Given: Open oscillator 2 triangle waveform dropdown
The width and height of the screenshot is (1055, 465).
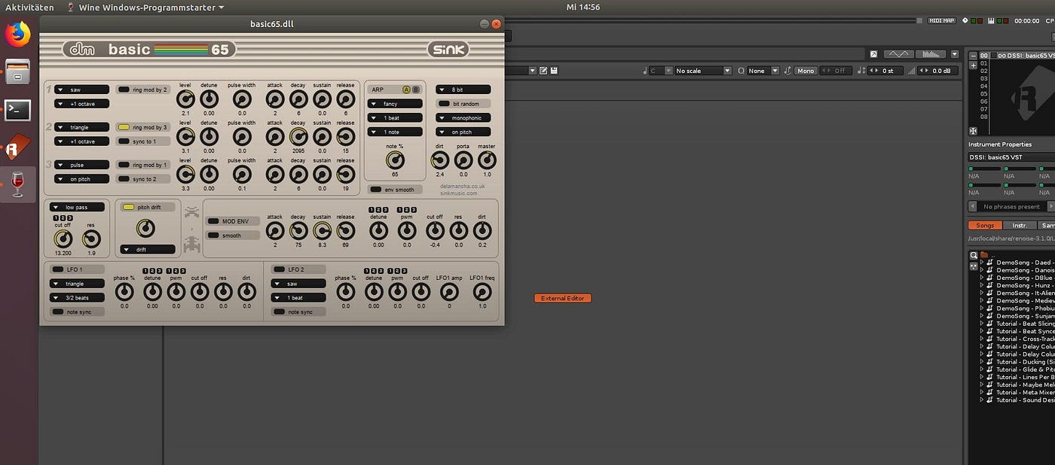Looking at the screenshot, I should click(x=81, y=127).
